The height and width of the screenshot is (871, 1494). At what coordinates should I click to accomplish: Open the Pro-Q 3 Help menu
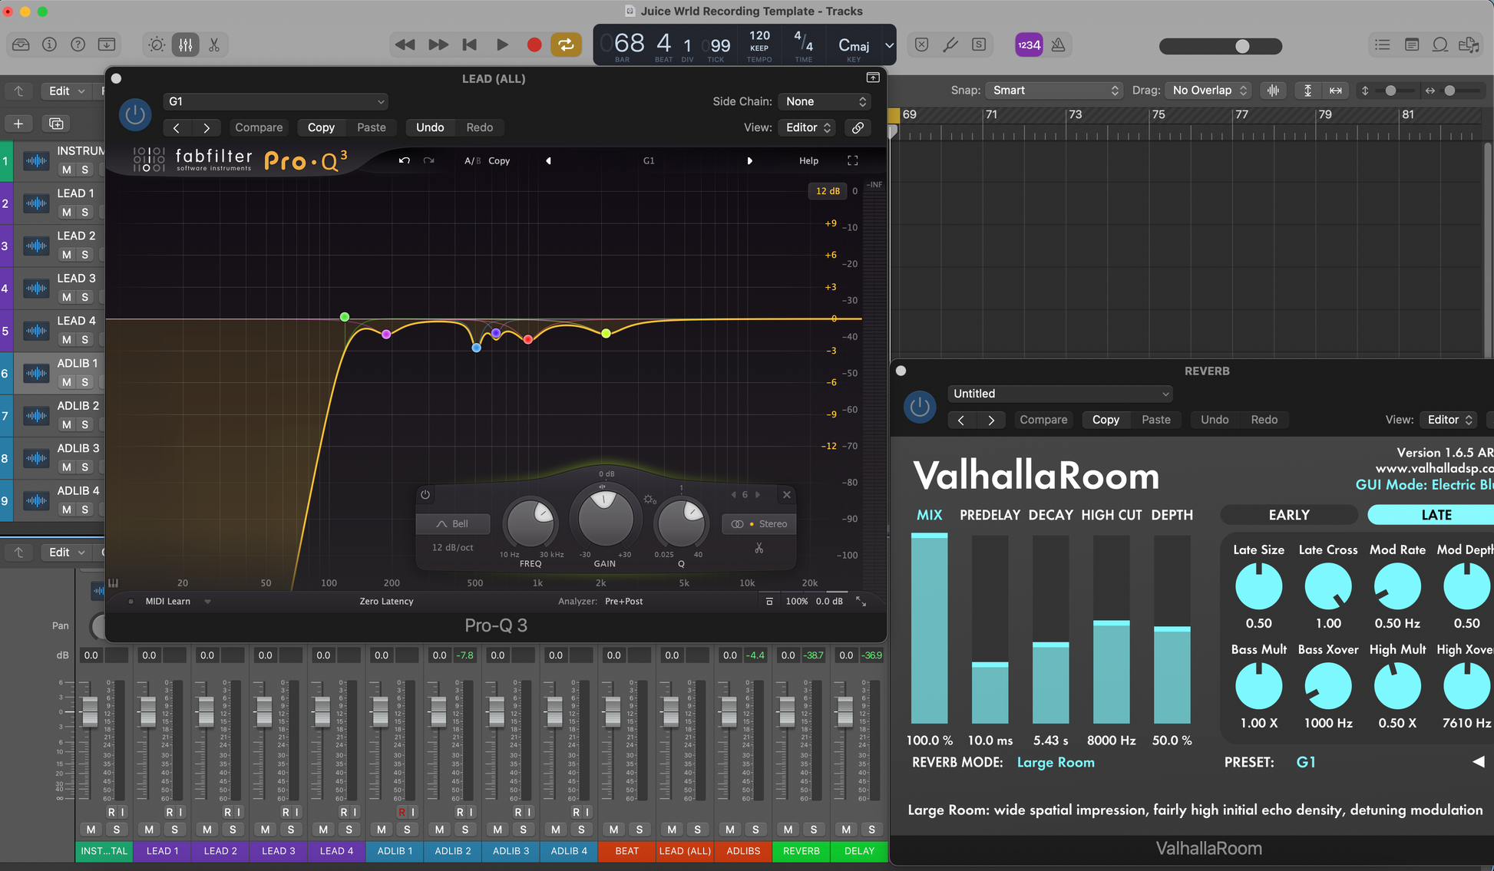pos(808,161)
